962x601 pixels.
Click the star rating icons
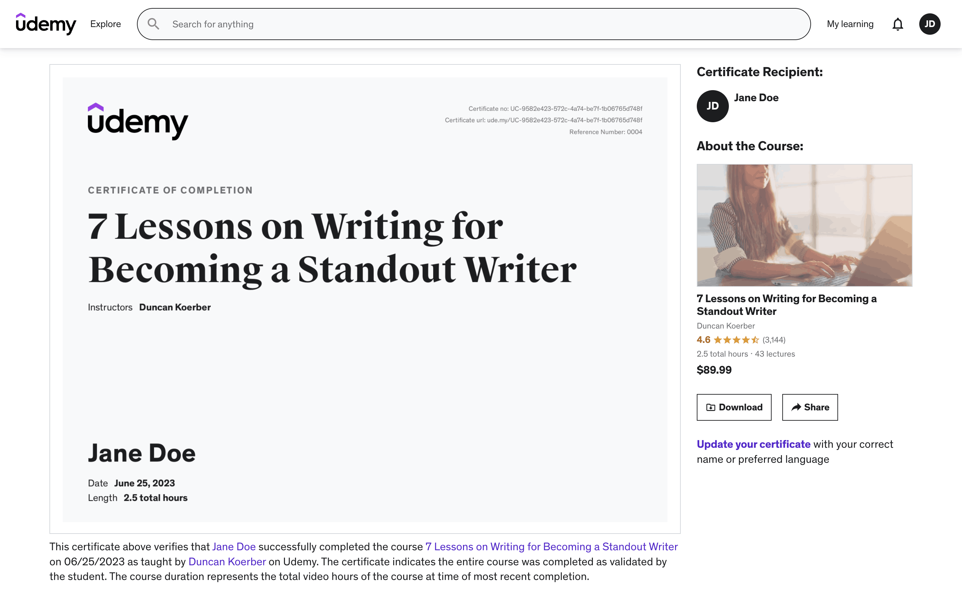click(x=736, y=340)
